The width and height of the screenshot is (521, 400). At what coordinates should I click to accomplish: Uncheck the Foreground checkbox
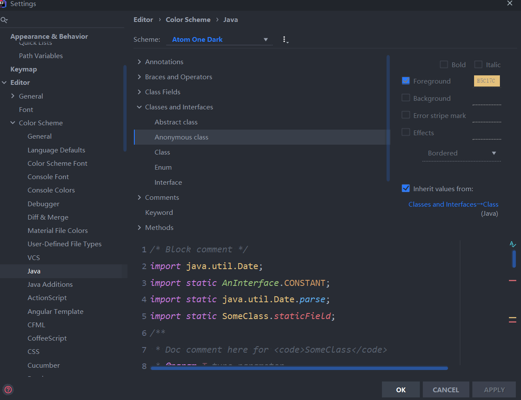406,81
